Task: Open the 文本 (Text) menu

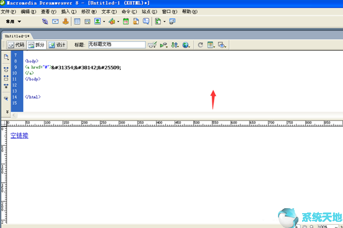Action: 109,12
